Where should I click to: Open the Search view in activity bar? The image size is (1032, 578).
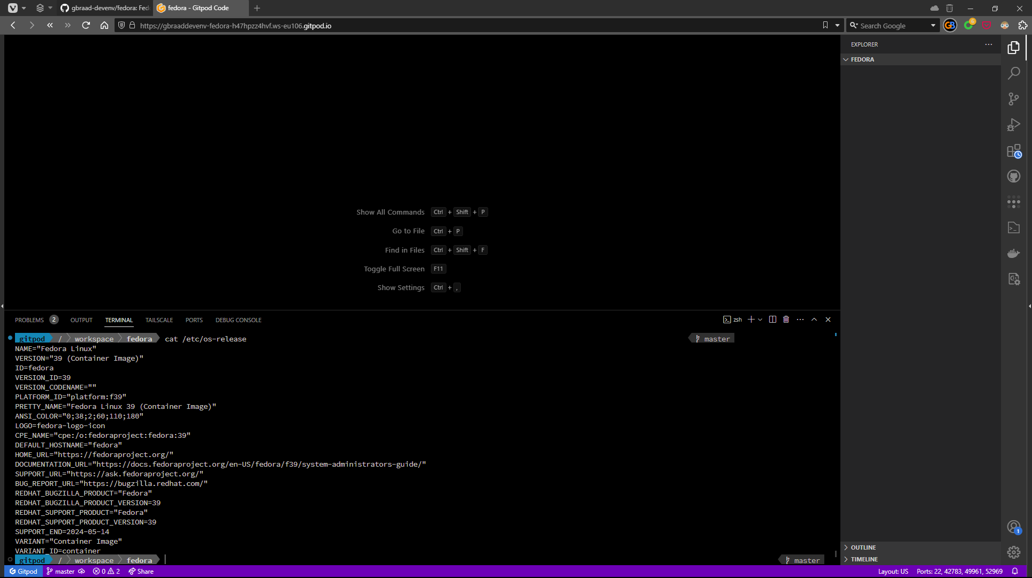tap(1014, 73)
